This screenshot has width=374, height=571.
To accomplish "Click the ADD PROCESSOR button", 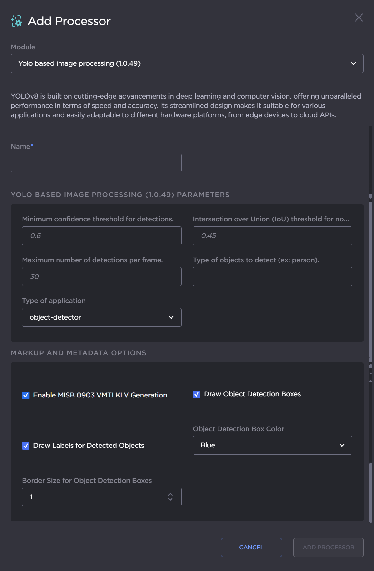I will tap(328, 548).
